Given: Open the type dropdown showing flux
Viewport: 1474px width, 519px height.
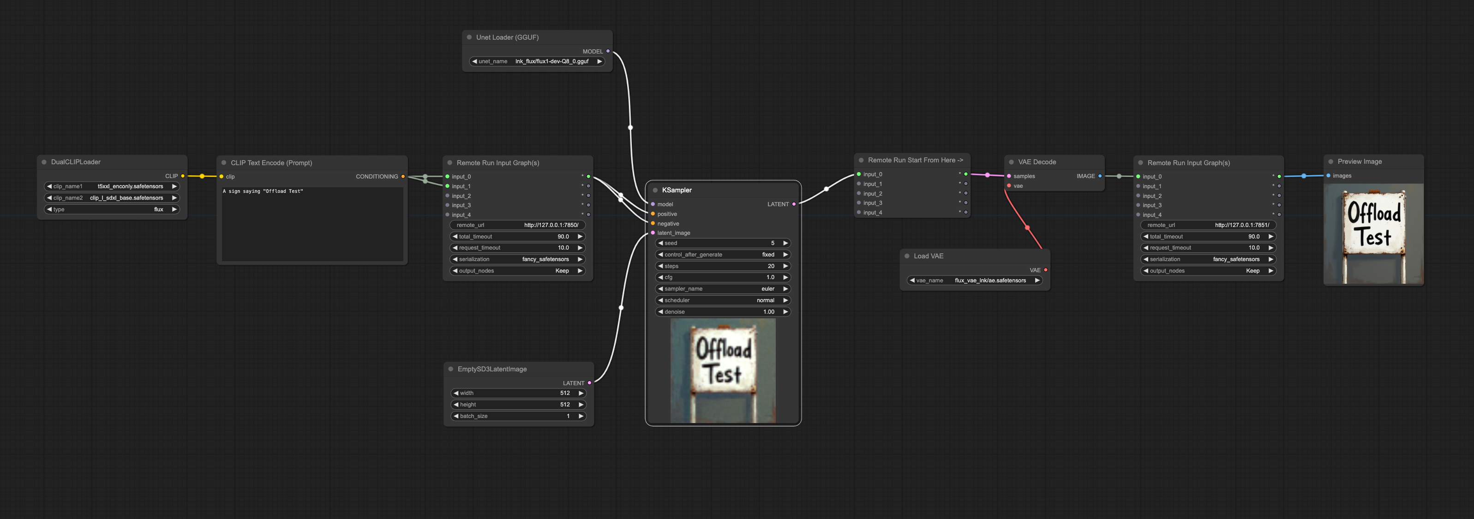Looking at the screenshot, I should (x=112, y=209).
